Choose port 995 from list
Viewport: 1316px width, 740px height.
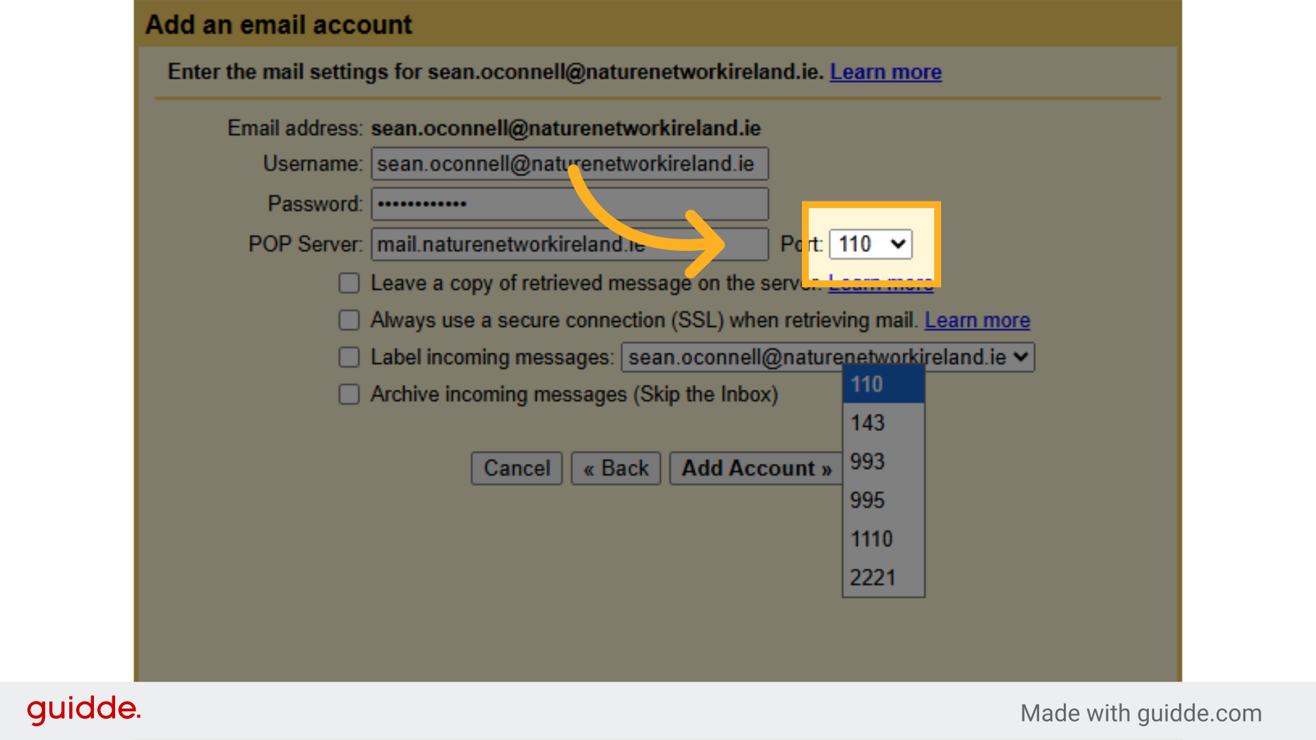tap(883, 500)
